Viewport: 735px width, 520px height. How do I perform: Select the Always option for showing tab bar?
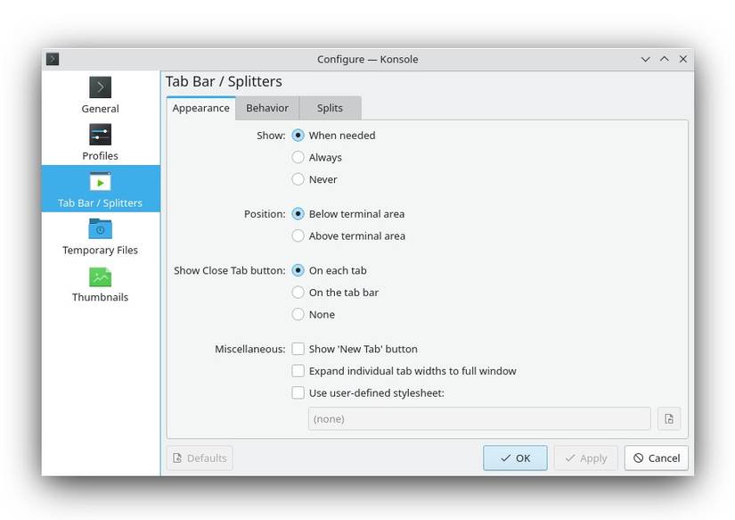298,157
